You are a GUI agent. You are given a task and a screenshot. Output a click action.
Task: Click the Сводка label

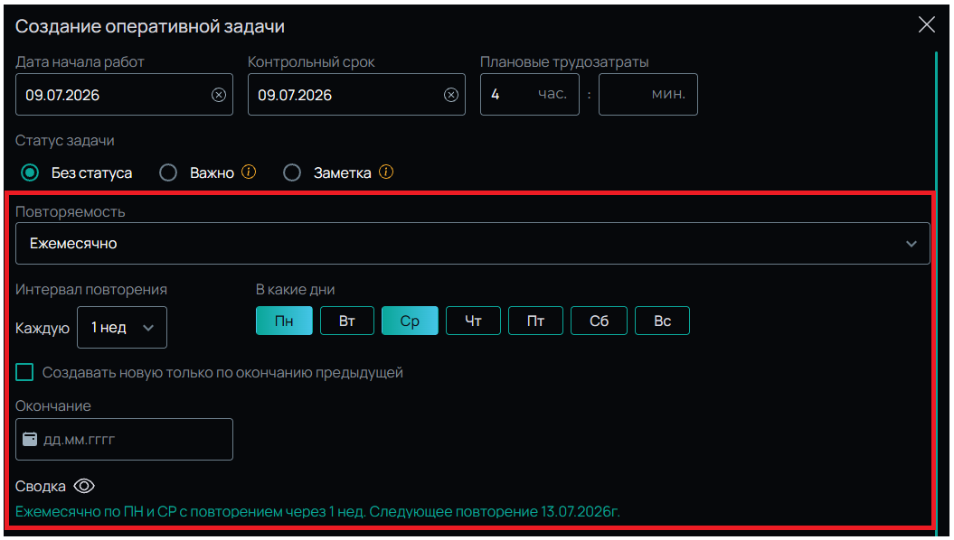click(x=40, y=487)
